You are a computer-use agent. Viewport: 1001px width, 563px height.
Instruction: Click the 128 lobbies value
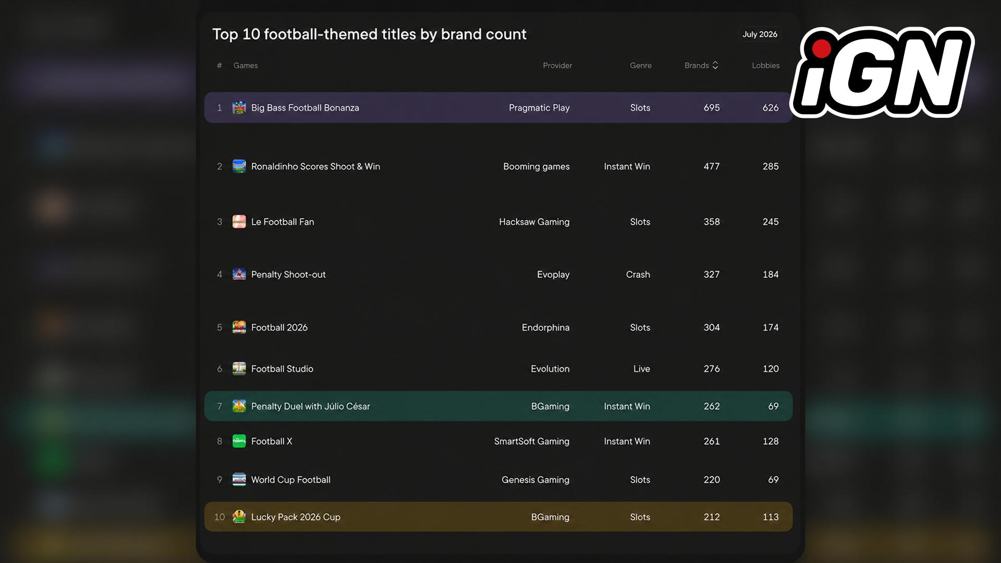coord(771,441)
